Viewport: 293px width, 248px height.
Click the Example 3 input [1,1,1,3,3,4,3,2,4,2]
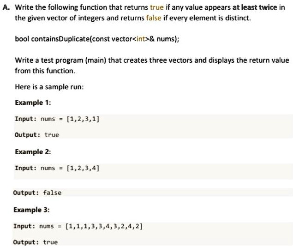coord(104,226)
